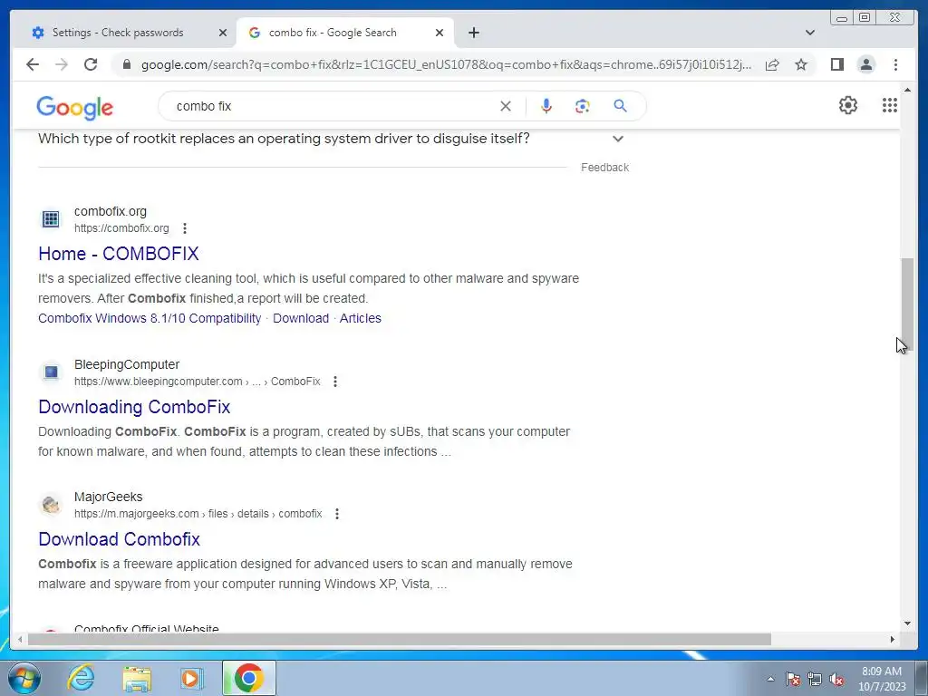The image size is (928, 696).
Task: Go back to the previous page
Action: (x=33, y=64)
